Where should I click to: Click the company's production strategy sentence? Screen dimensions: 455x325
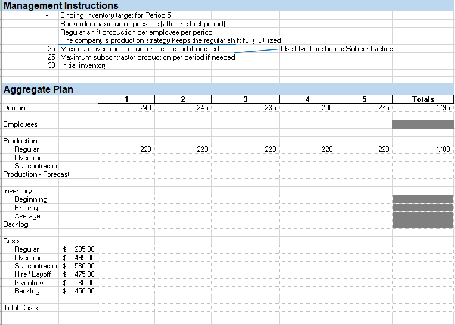coord(171,40)
